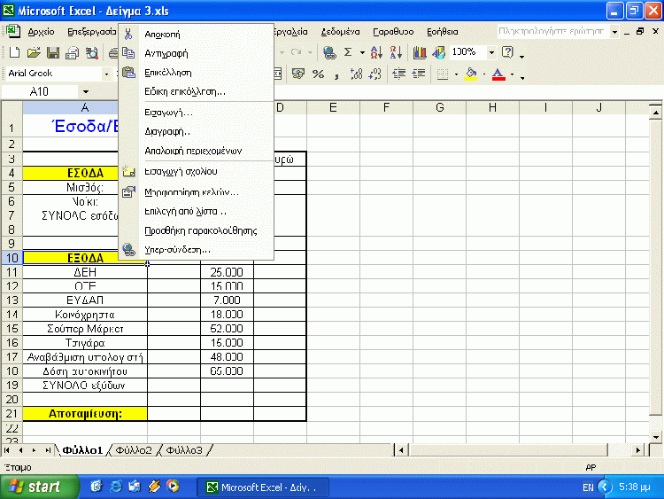The width and height of the screenshot is (664, 499).
Task: Choose Αντιγραφή from context menu
Action: [x=196, y=53]
